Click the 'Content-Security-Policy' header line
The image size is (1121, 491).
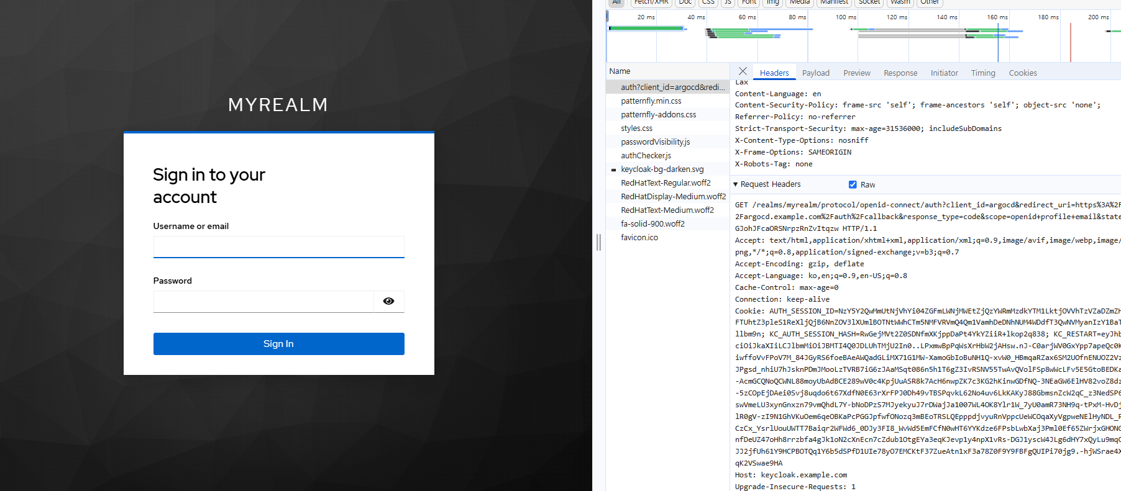918,105
